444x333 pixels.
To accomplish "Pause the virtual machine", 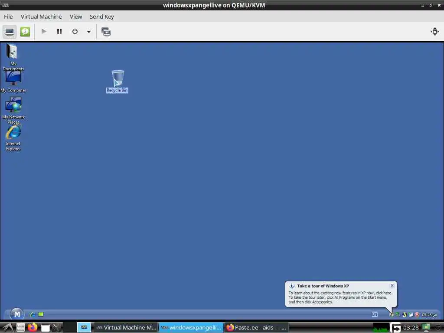I will click(x=59, y=31).
